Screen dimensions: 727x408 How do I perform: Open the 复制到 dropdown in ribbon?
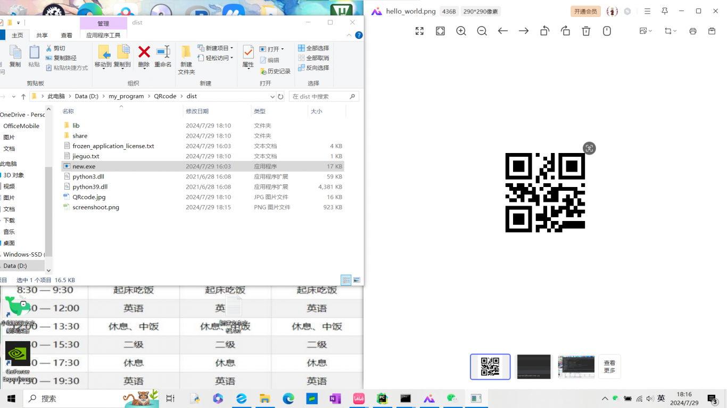coord(122,56)
